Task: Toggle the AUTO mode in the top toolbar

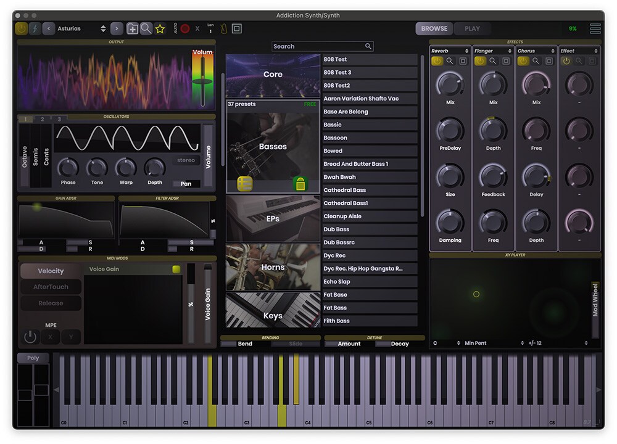Action: pos(175,28)
